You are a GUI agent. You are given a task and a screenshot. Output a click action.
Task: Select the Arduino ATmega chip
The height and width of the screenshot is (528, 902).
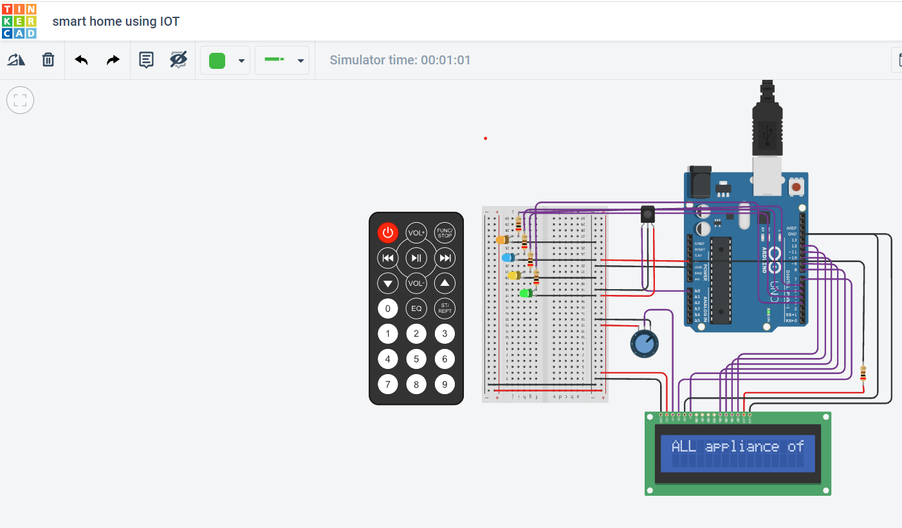[x=722, y=280]
